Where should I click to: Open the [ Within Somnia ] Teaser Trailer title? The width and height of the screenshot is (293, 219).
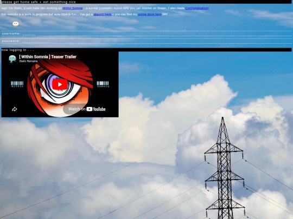click(48, 57)
